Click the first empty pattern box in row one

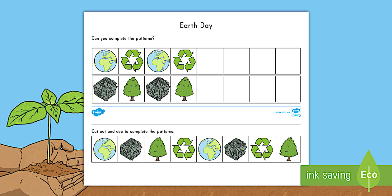[x=210, y=60]
